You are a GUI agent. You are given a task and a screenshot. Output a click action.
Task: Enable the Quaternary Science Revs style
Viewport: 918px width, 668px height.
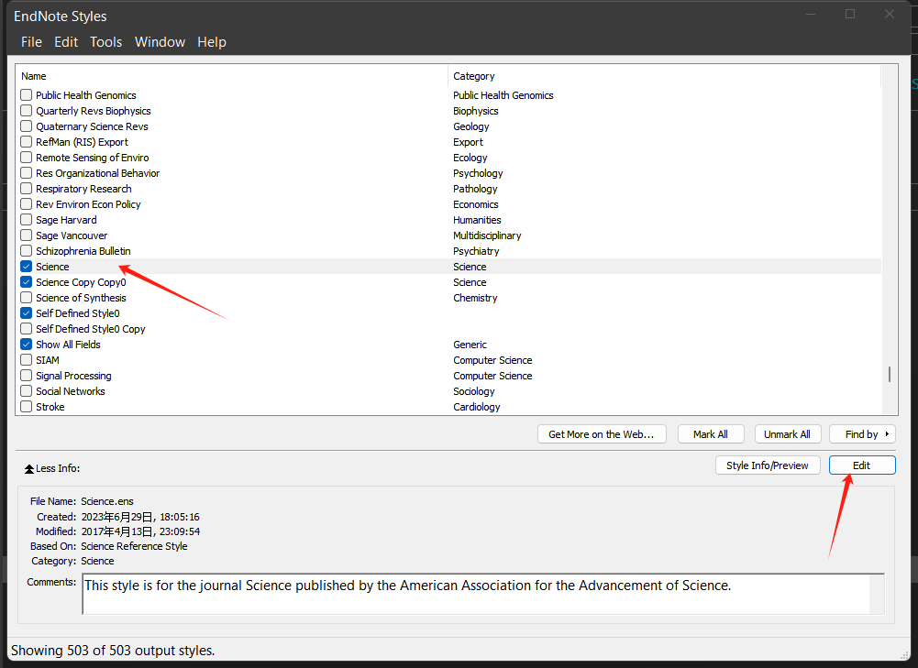(x=27, y=126)
